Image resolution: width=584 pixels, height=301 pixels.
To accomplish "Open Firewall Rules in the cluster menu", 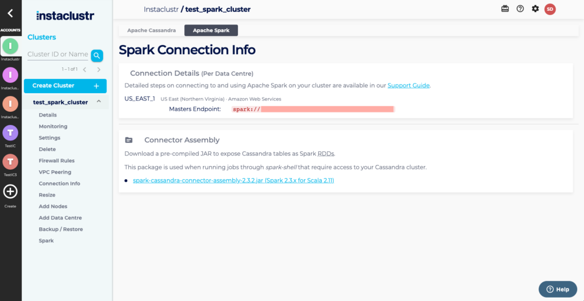I will [x=56, y=160].
